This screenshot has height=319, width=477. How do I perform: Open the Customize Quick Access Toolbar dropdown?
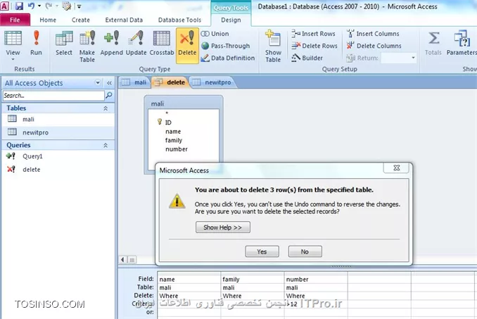coord(79,6)
